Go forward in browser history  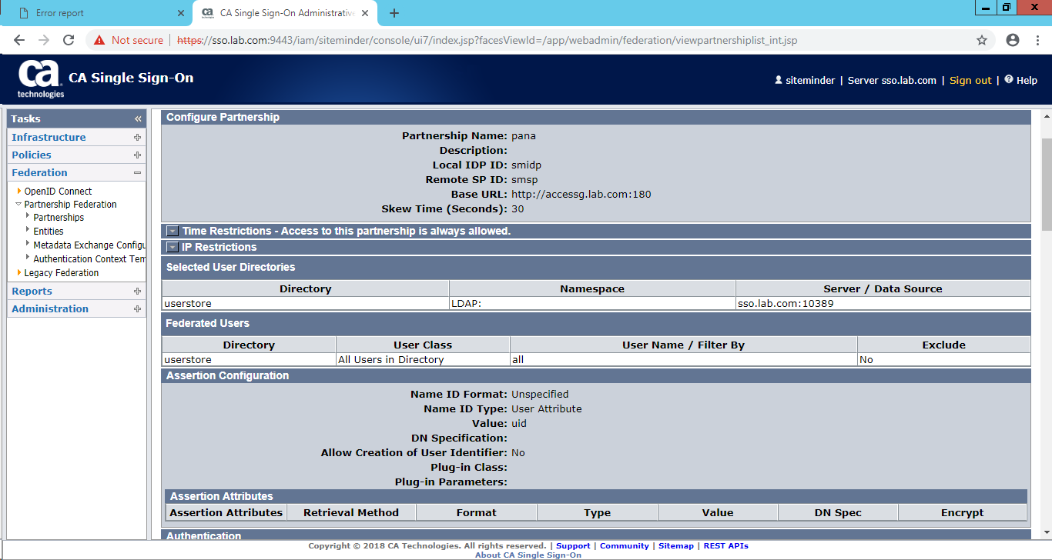pyautogui.click(x=44, y=40)
